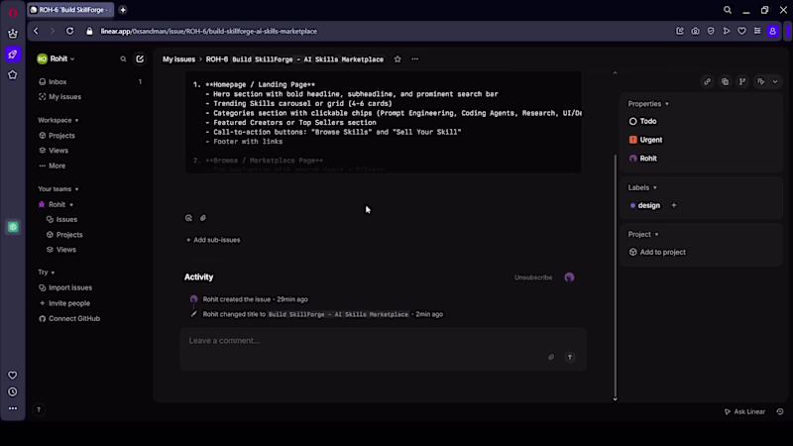
Task: Open the agent actions dropdown arrow
Action: (775, 81)
